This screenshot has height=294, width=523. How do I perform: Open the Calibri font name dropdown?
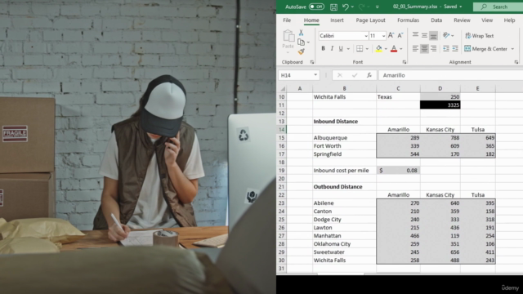point(366,36)
